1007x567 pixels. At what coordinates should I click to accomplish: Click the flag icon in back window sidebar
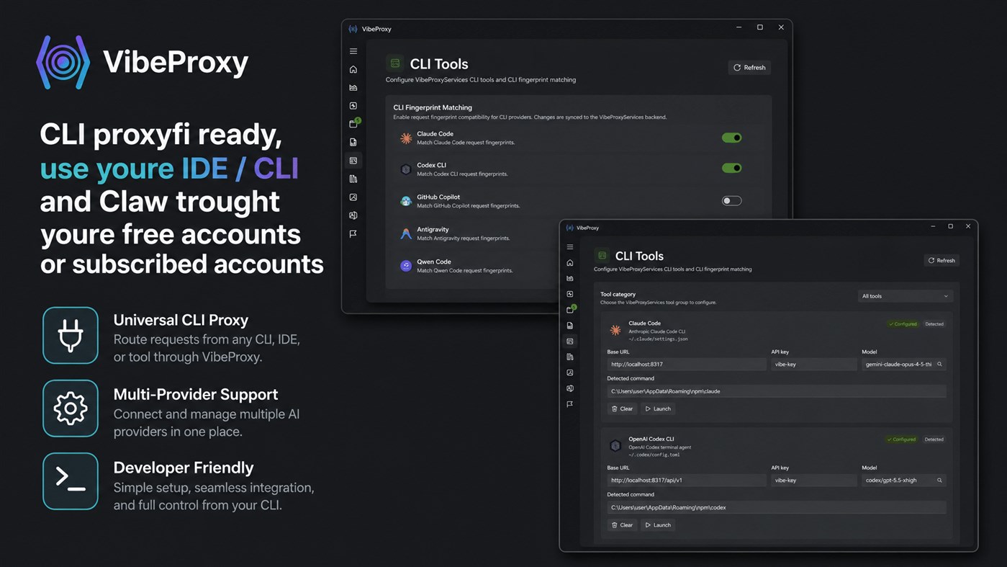(x=353, y=234)
